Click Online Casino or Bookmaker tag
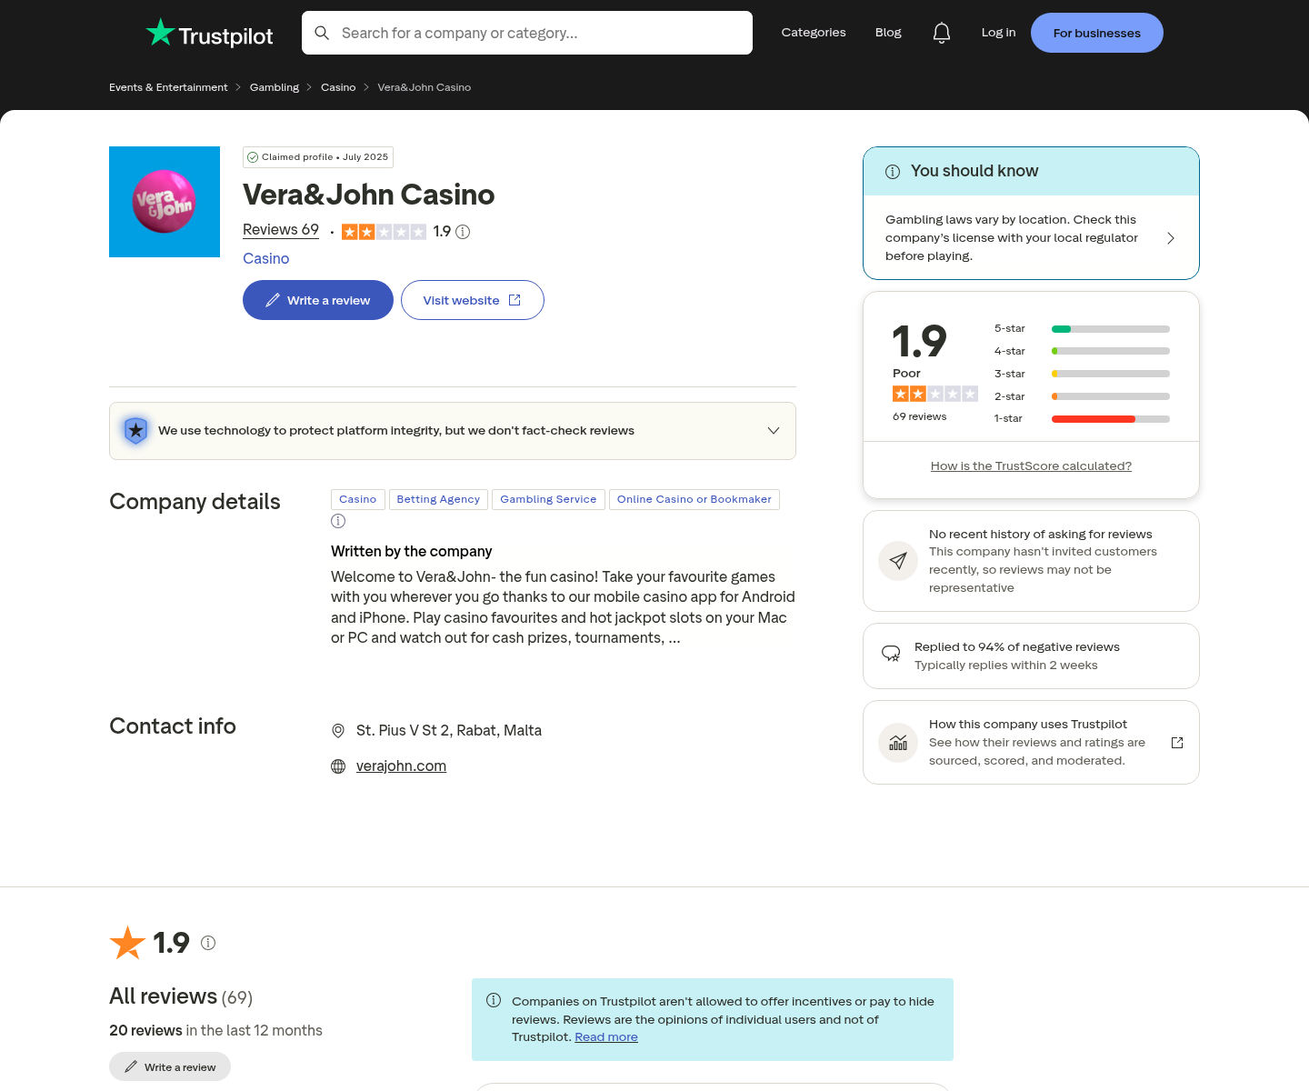Image resolution: width=1309 pixels, height=1091 pixels. 694,500
